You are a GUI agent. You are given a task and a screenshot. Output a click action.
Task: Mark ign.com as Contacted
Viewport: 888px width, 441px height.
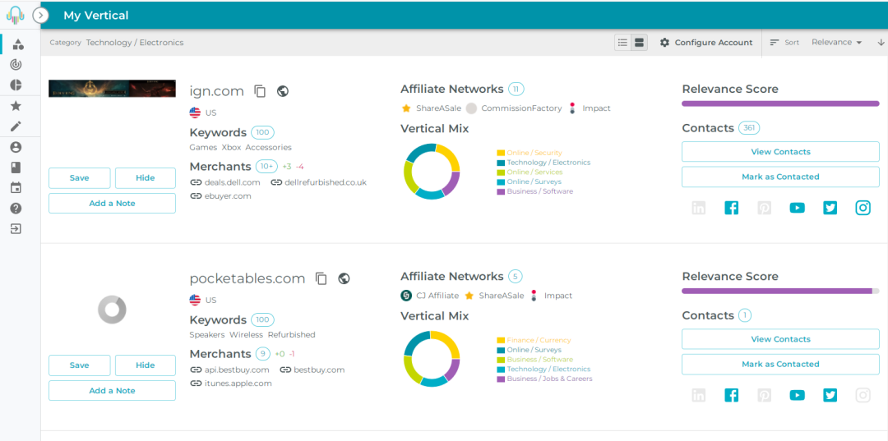click(780, 177)
